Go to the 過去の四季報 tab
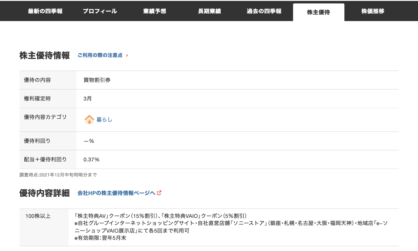Viewport: 418px width, 251px height. (264, 11)
